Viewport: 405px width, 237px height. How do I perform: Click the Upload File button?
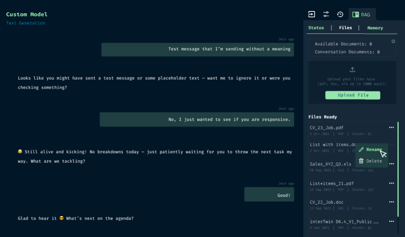pos(352,95)
